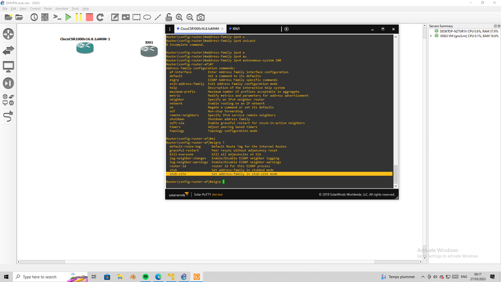Click the Zoom in magnifier icon
Image resolution: width=501 pixels, height=282 pixels.
click(179, 17)
